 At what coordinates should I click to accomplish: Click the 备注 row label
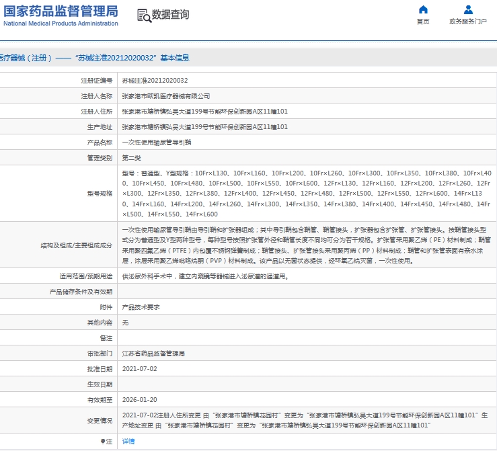click(106, 338)
